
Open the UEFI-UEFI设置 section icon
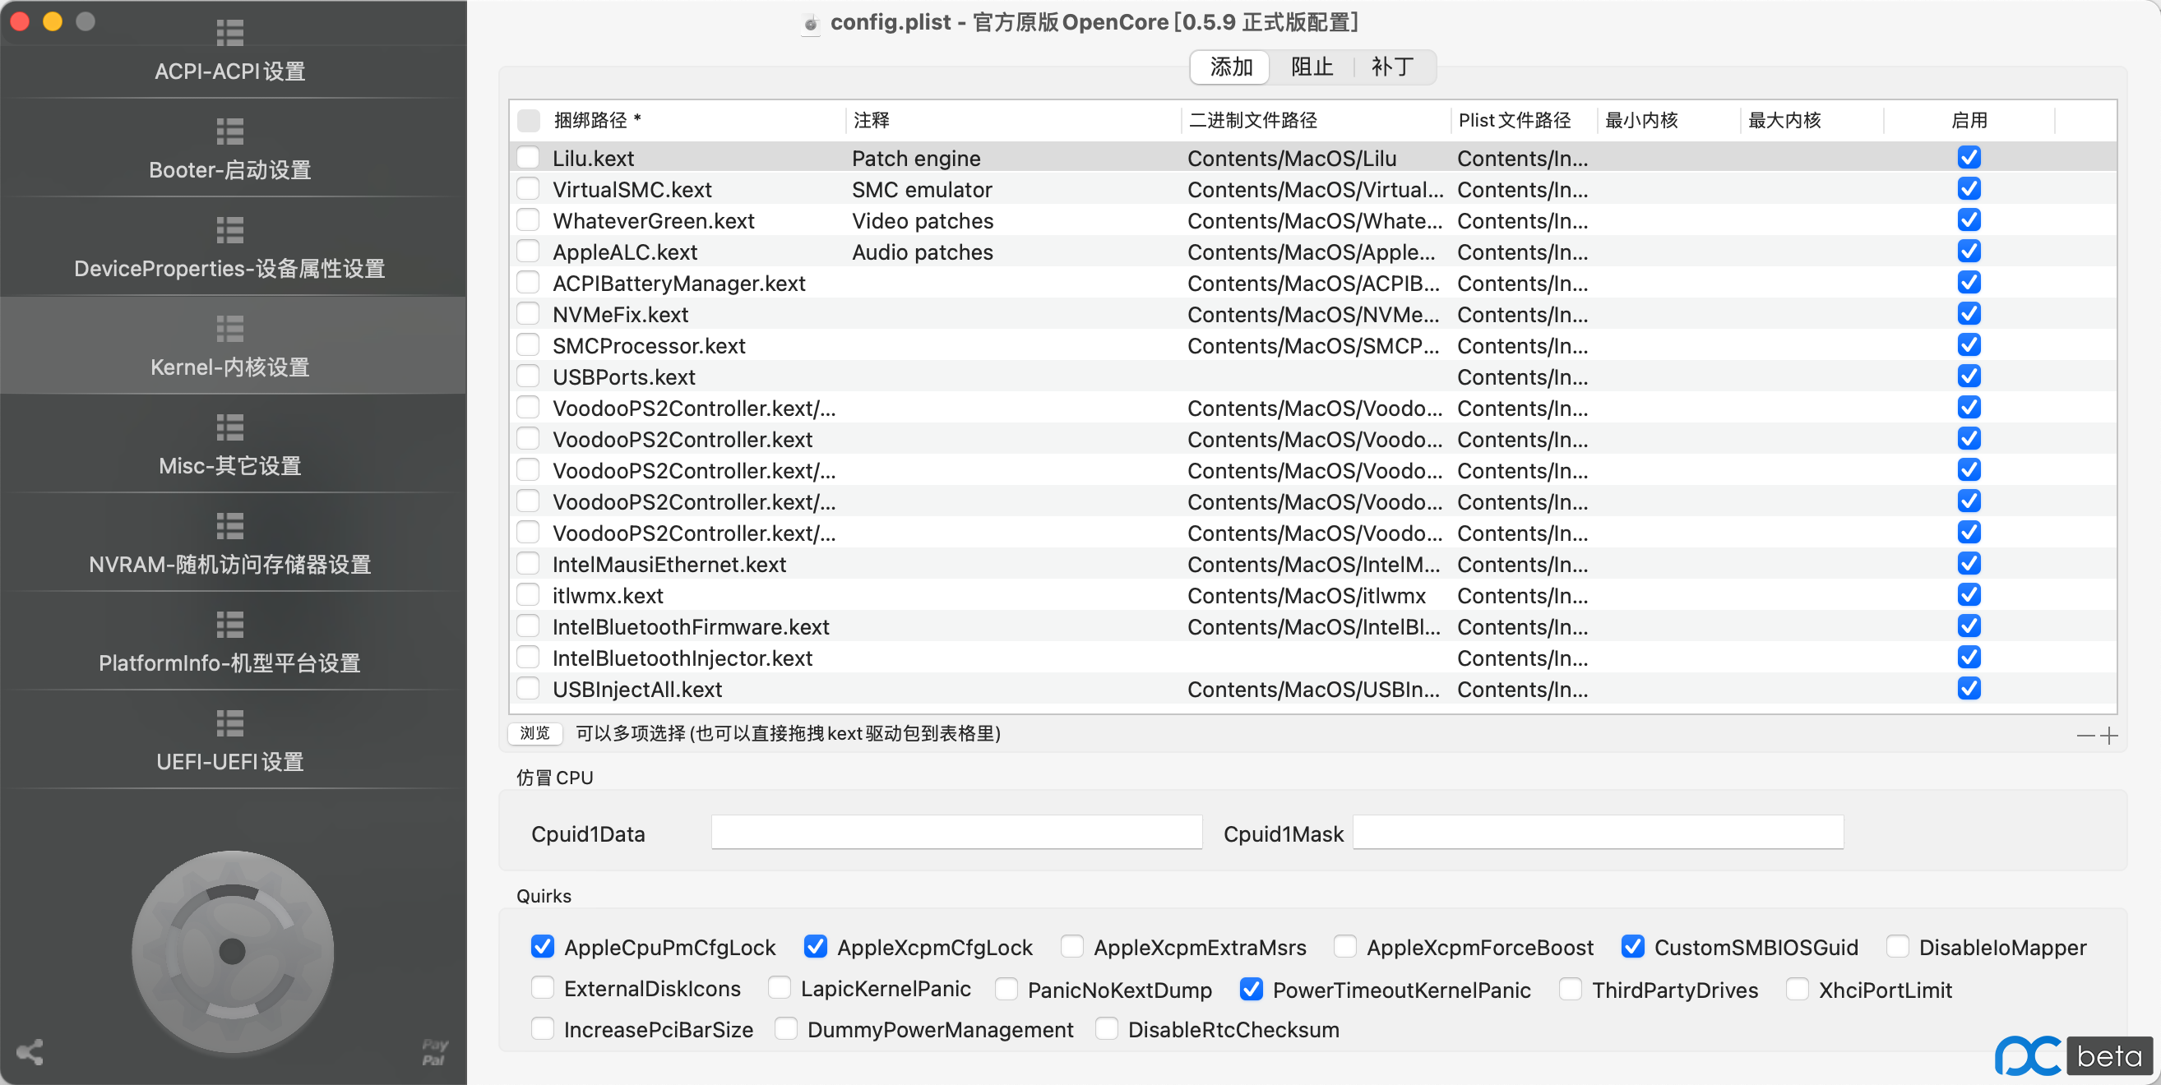[230, 723]
